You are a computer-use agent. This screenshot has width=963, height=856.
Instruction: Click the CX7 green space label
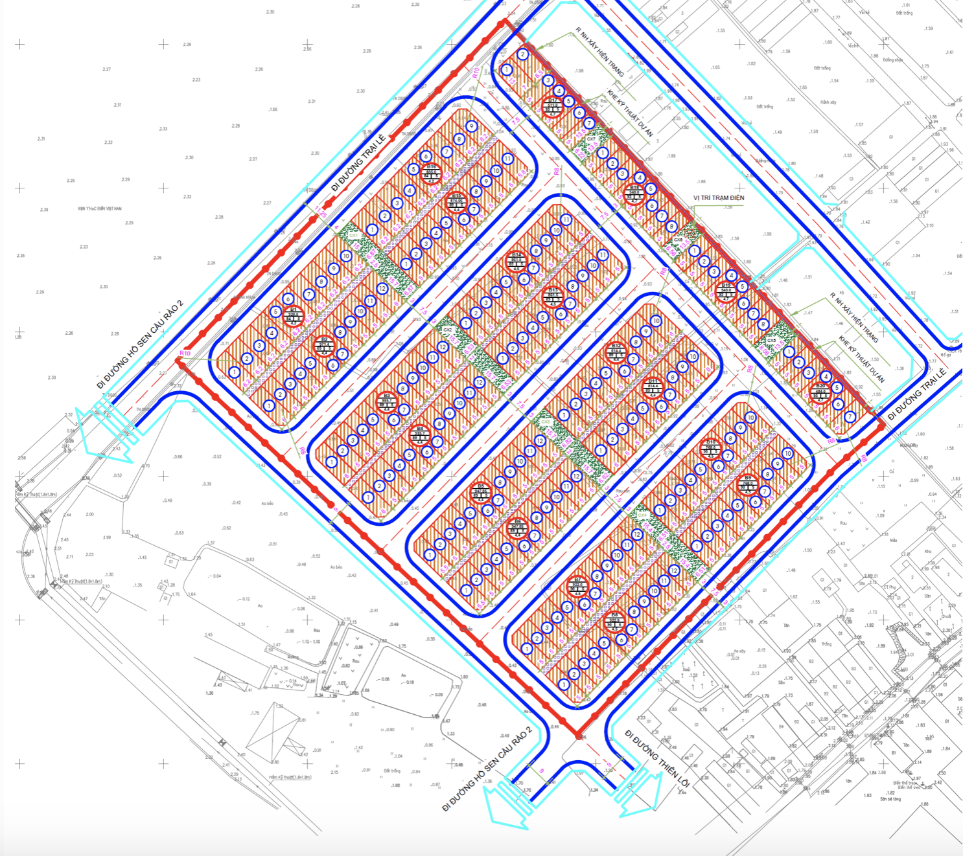click(591, 139)
